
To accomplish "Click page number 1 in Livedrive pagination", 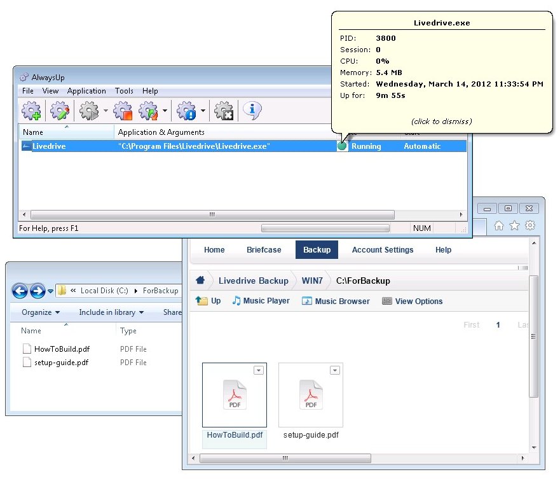I will (x=498, y=324).
